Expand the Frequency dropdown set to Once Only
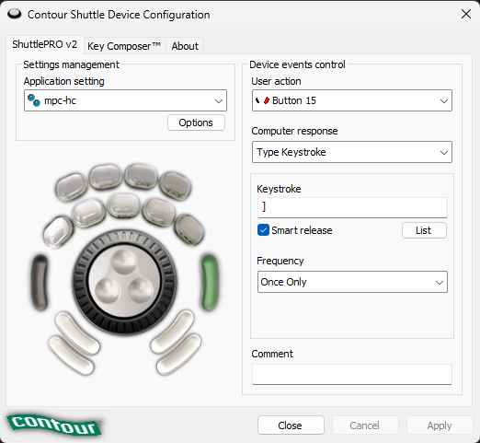480x443 pixels. [x=352, y=282]
